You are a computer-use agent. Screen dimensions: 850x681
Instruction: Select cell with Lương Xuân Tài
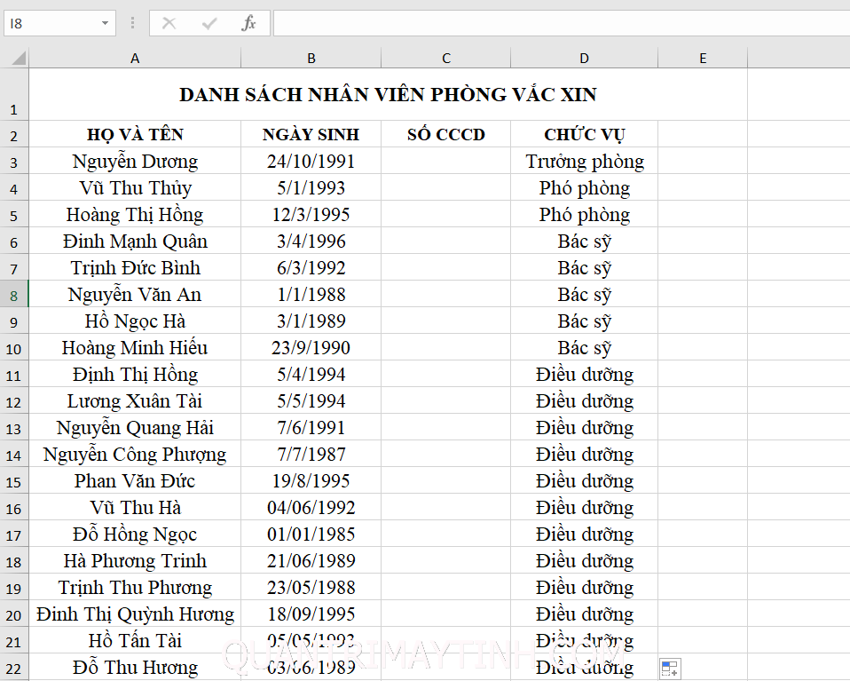(x=135, y=401)
